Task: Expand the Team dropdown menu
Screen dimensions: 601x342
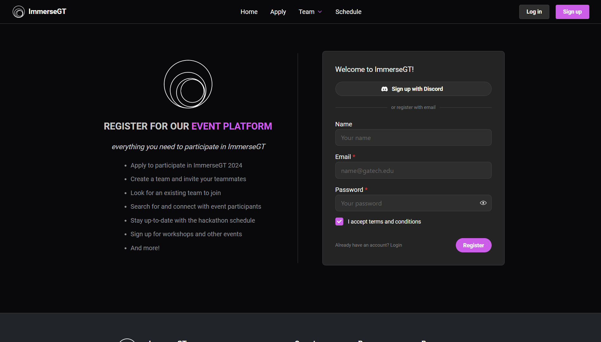Action: coord(310,12)
